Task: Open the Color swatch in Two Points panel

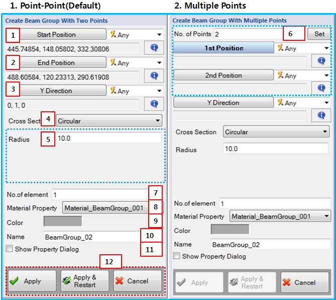Action: pyautogui.click(x=63, y=221)
